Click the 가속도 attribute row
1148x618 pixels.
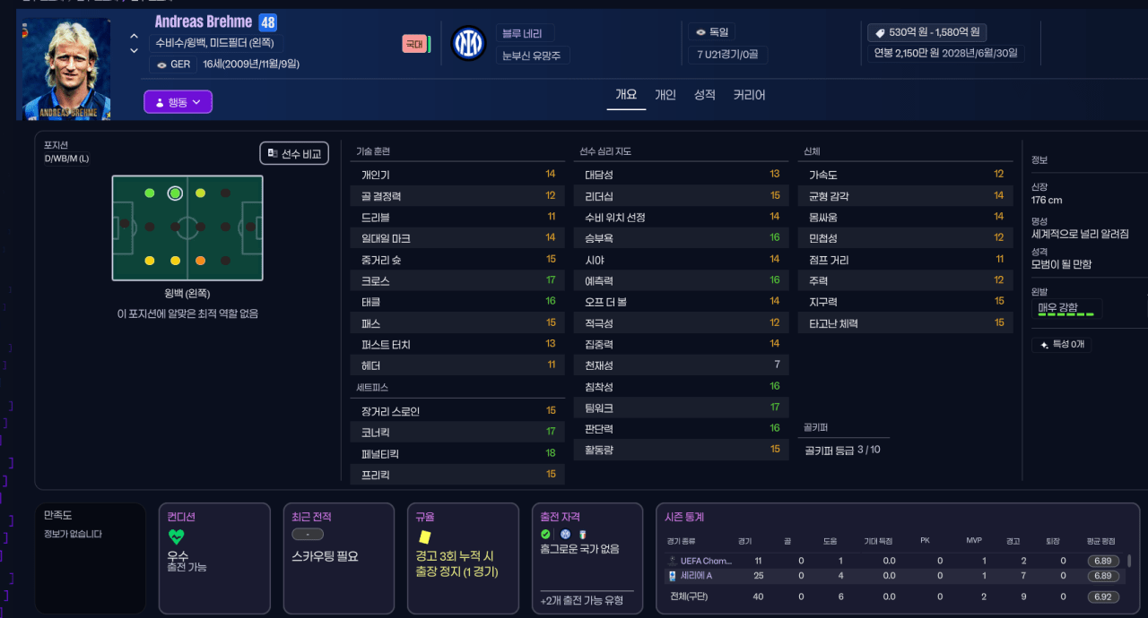click(905, 175)
